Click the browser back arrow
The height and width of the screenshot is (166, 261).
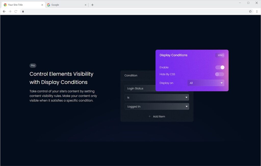coord(4,11)
